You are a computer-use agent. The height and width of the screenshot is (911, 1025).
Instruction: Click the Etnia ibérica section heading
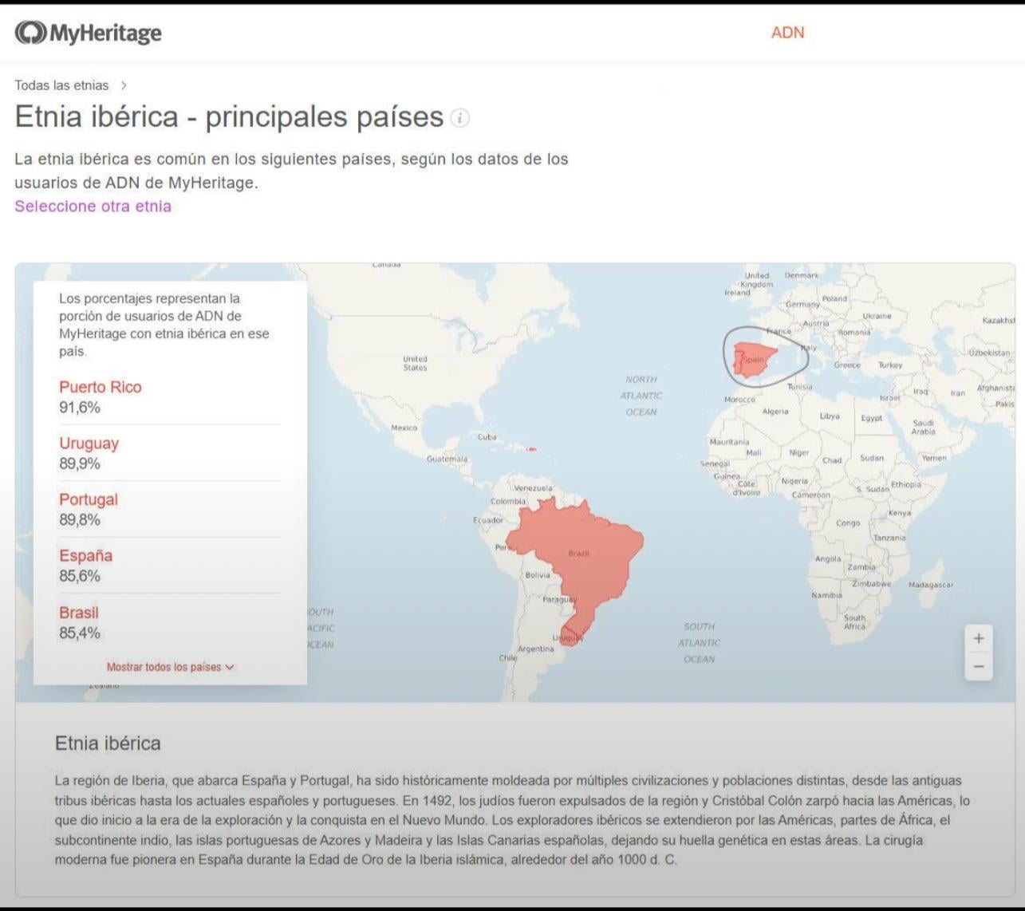pyautogui.click(x=108, y=743)
